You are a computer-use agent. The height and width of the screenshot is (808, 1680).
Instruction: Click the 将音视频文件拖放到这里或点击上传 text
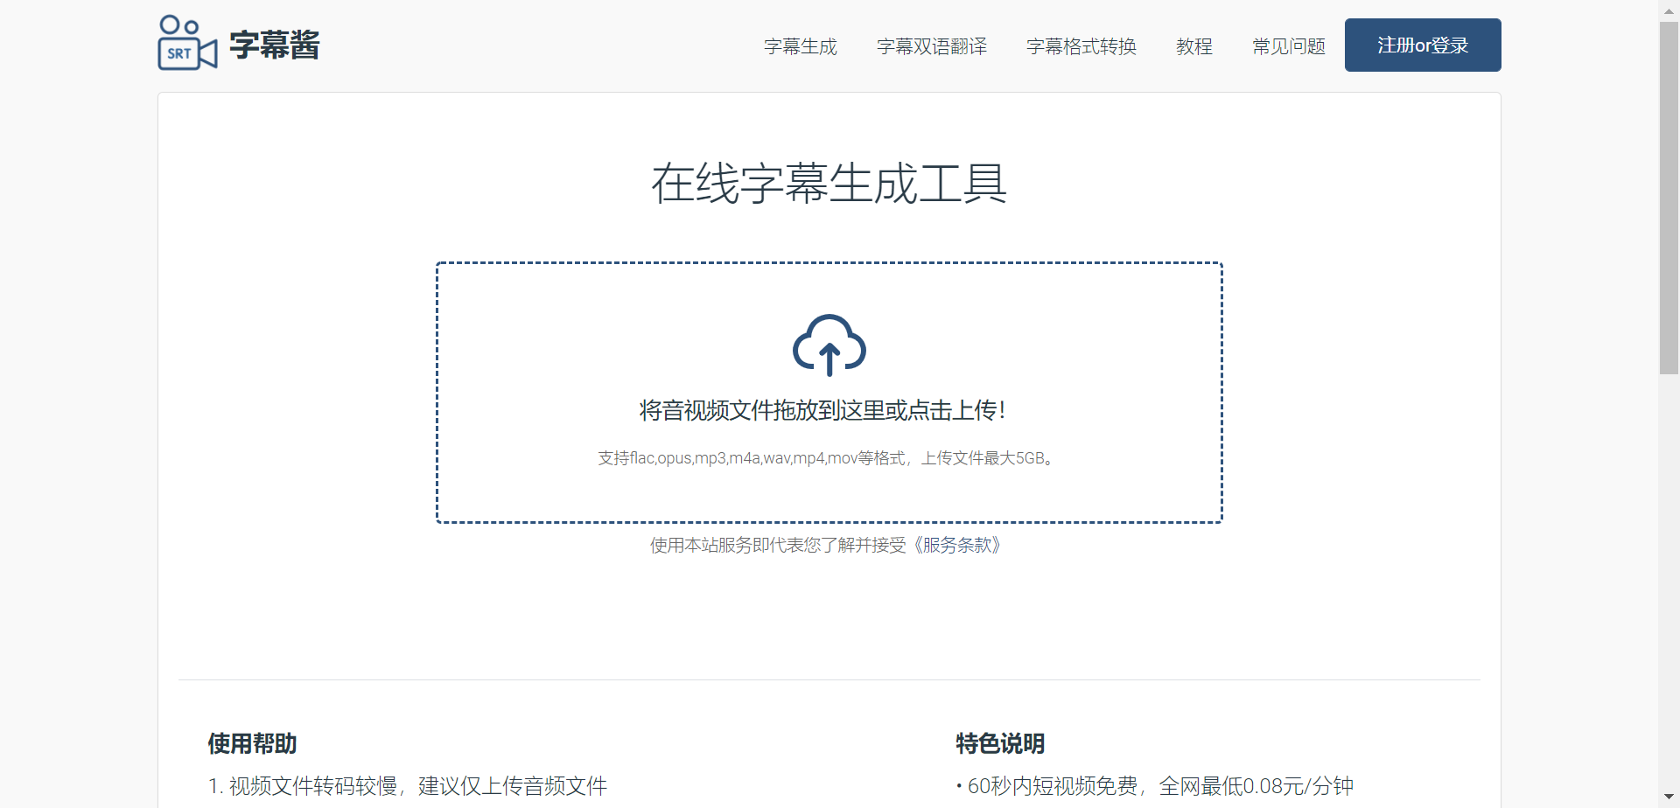(822, 410)
